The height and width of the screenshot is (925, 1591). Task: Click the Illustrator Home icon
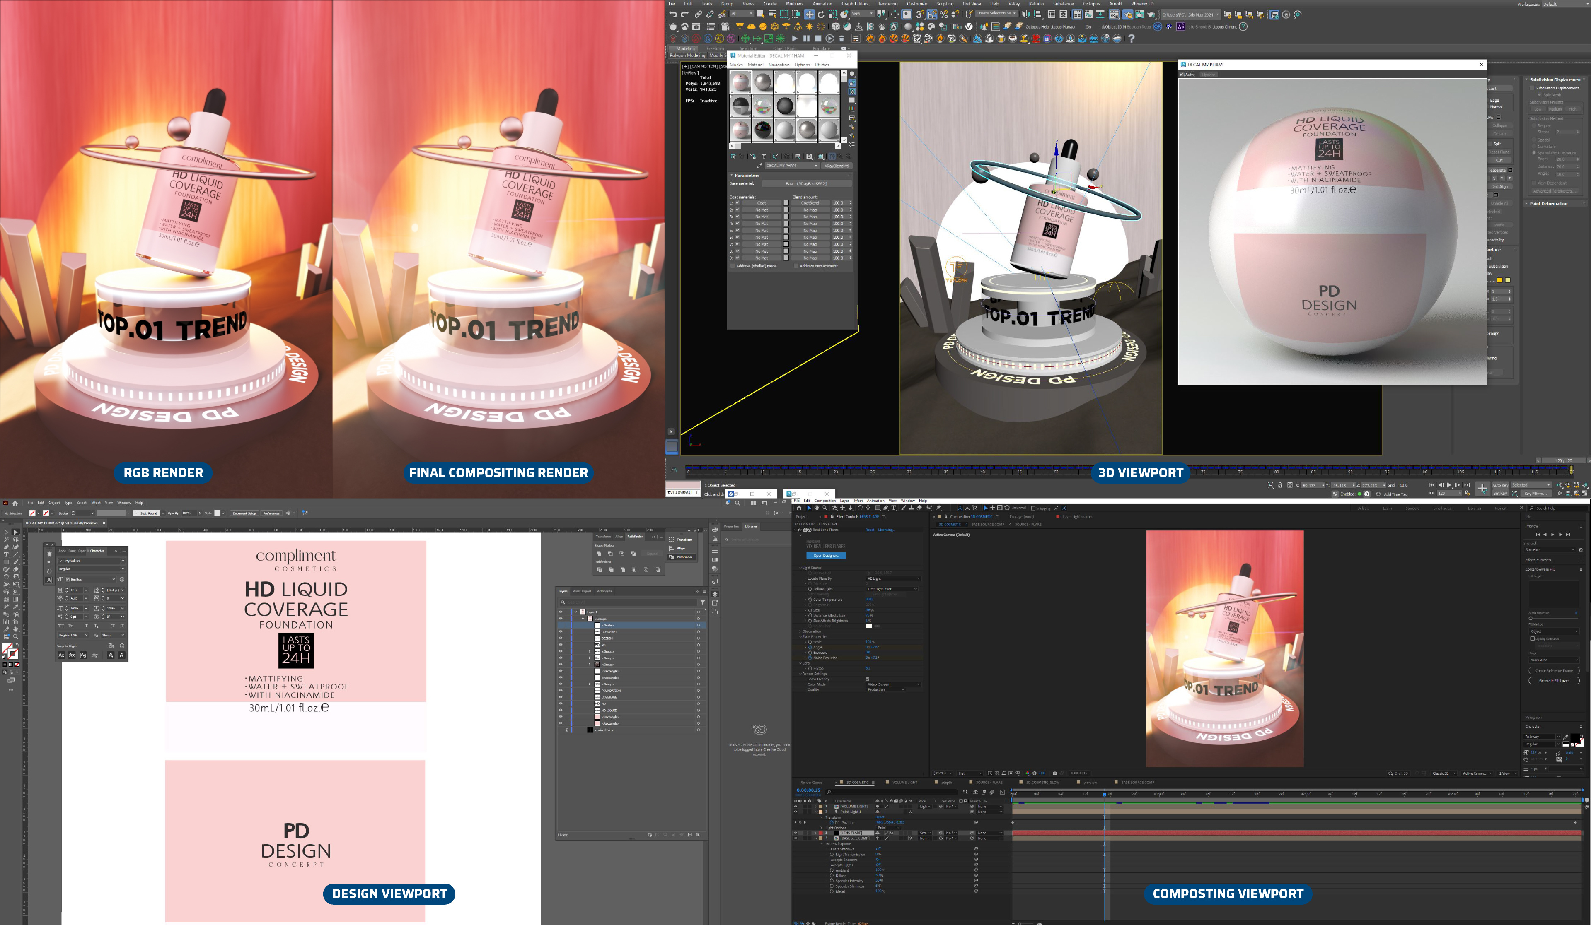click(15, 503)
